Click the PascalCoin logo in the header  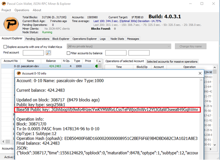[x=11, y=24]
